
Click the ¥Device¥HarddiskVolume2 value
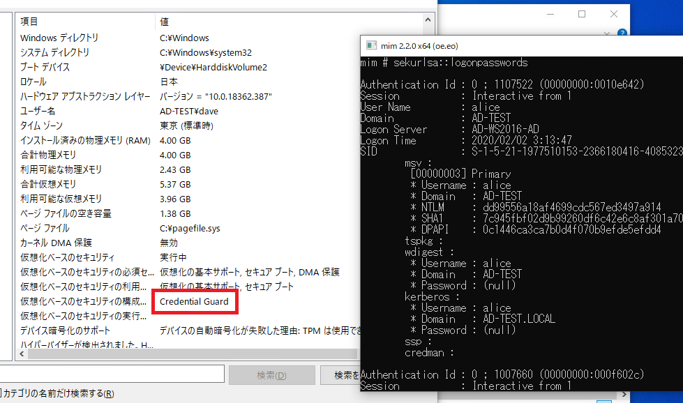coord(213,68)
